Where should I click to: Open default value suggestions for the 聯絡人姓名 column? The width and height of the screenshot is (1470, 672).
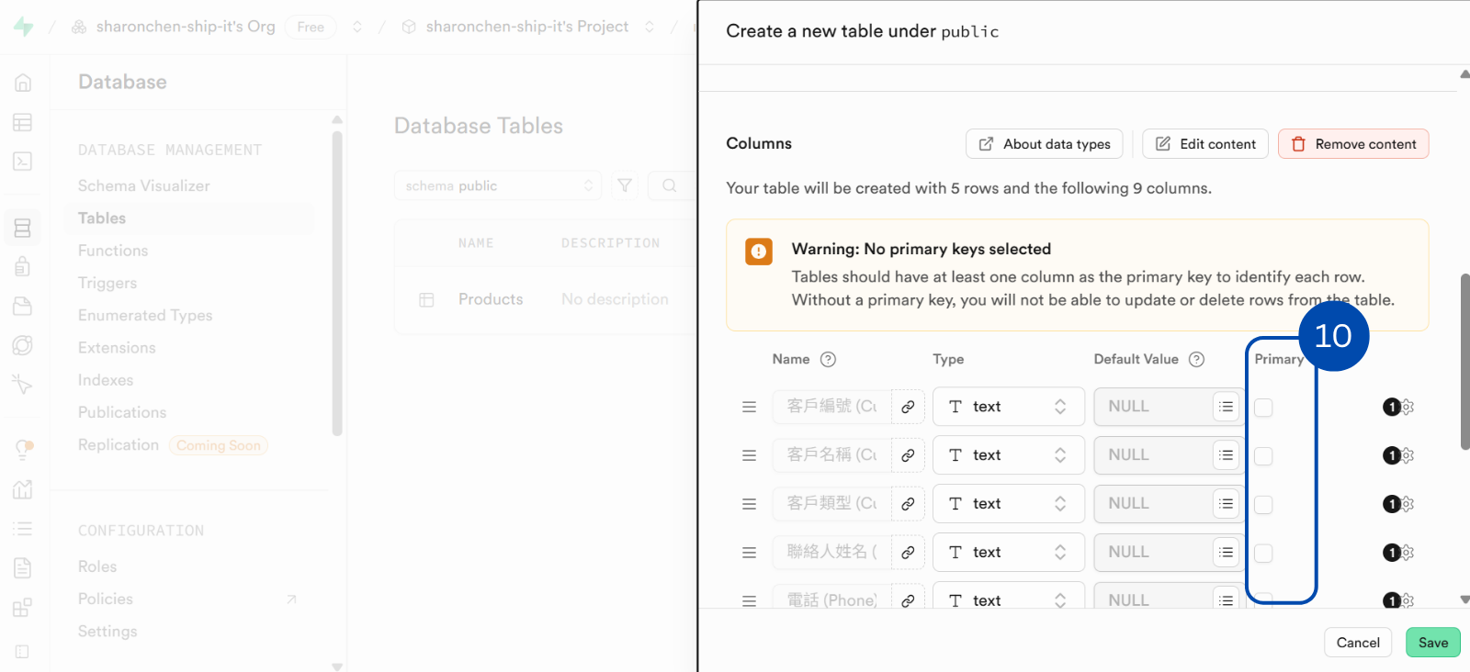(x=1226, y=553)
